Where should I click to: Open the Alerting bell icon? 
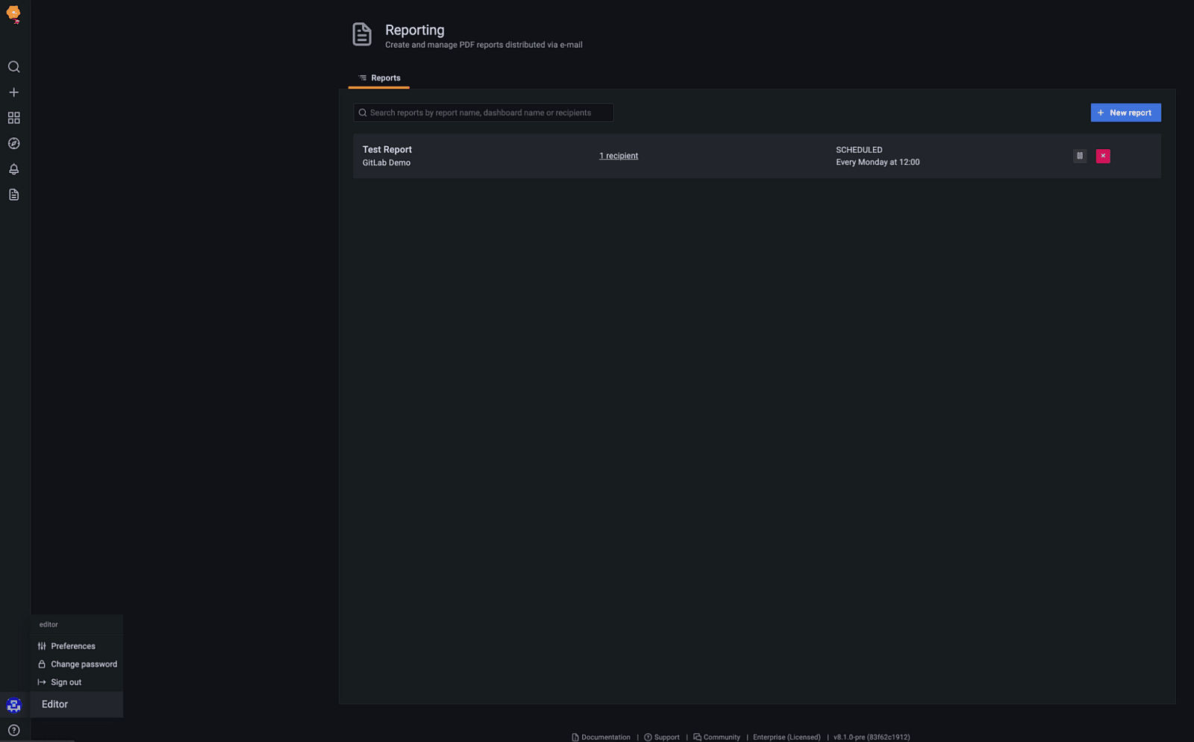tap(13, 169)
